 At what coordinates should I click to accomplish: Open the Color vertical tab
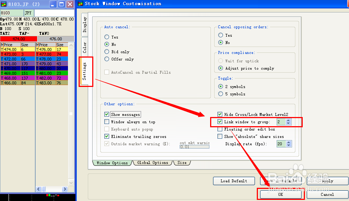point(84,48)
